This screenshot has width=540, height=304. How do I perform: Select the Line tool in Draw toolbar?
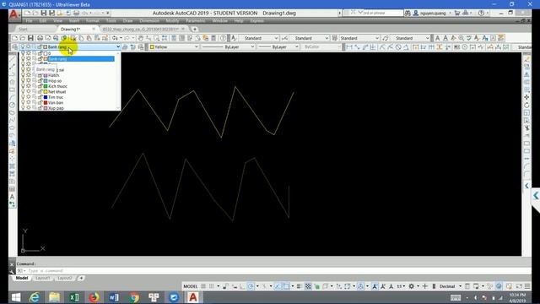click(x=13, y=59)
